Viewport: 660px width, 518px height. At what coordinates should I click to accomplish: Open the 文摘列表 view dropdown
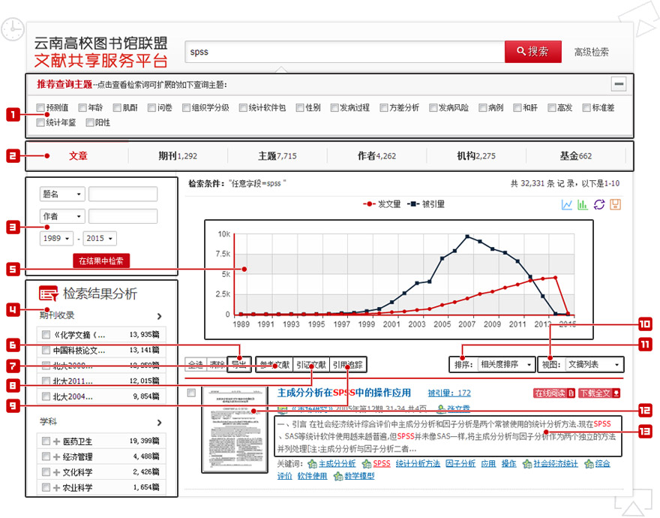[x=594, y=364]
